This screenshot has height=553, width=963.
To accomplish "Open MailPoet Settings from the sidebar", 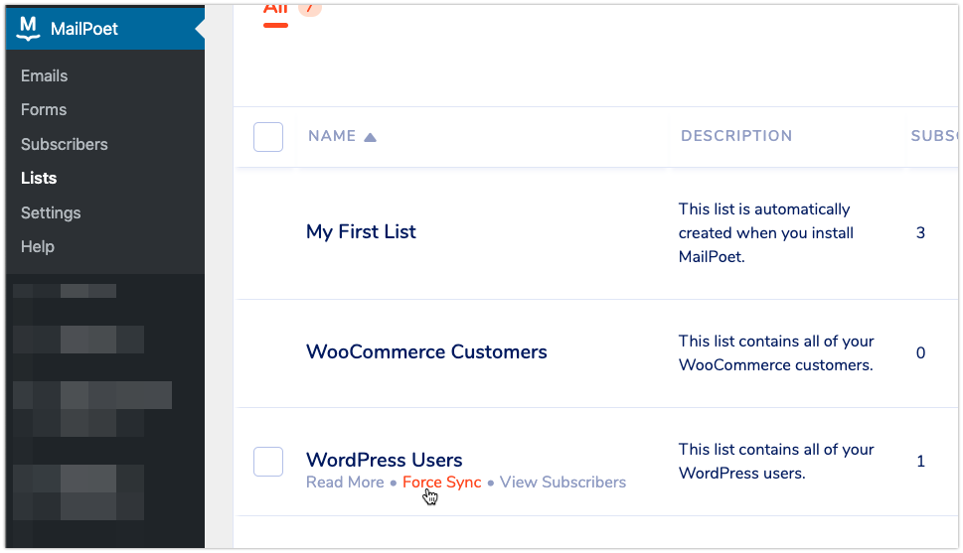I will point(51,212).
